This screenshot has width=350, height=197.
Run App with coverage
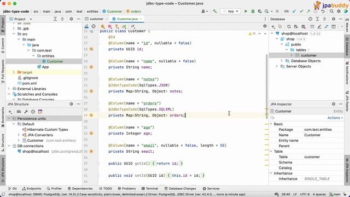click(260, 11)
